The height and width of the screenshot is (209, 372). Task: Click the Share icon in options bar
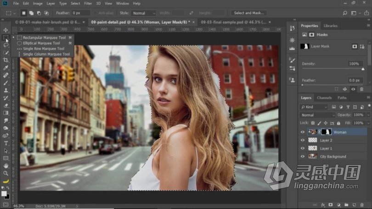[366, 13]
